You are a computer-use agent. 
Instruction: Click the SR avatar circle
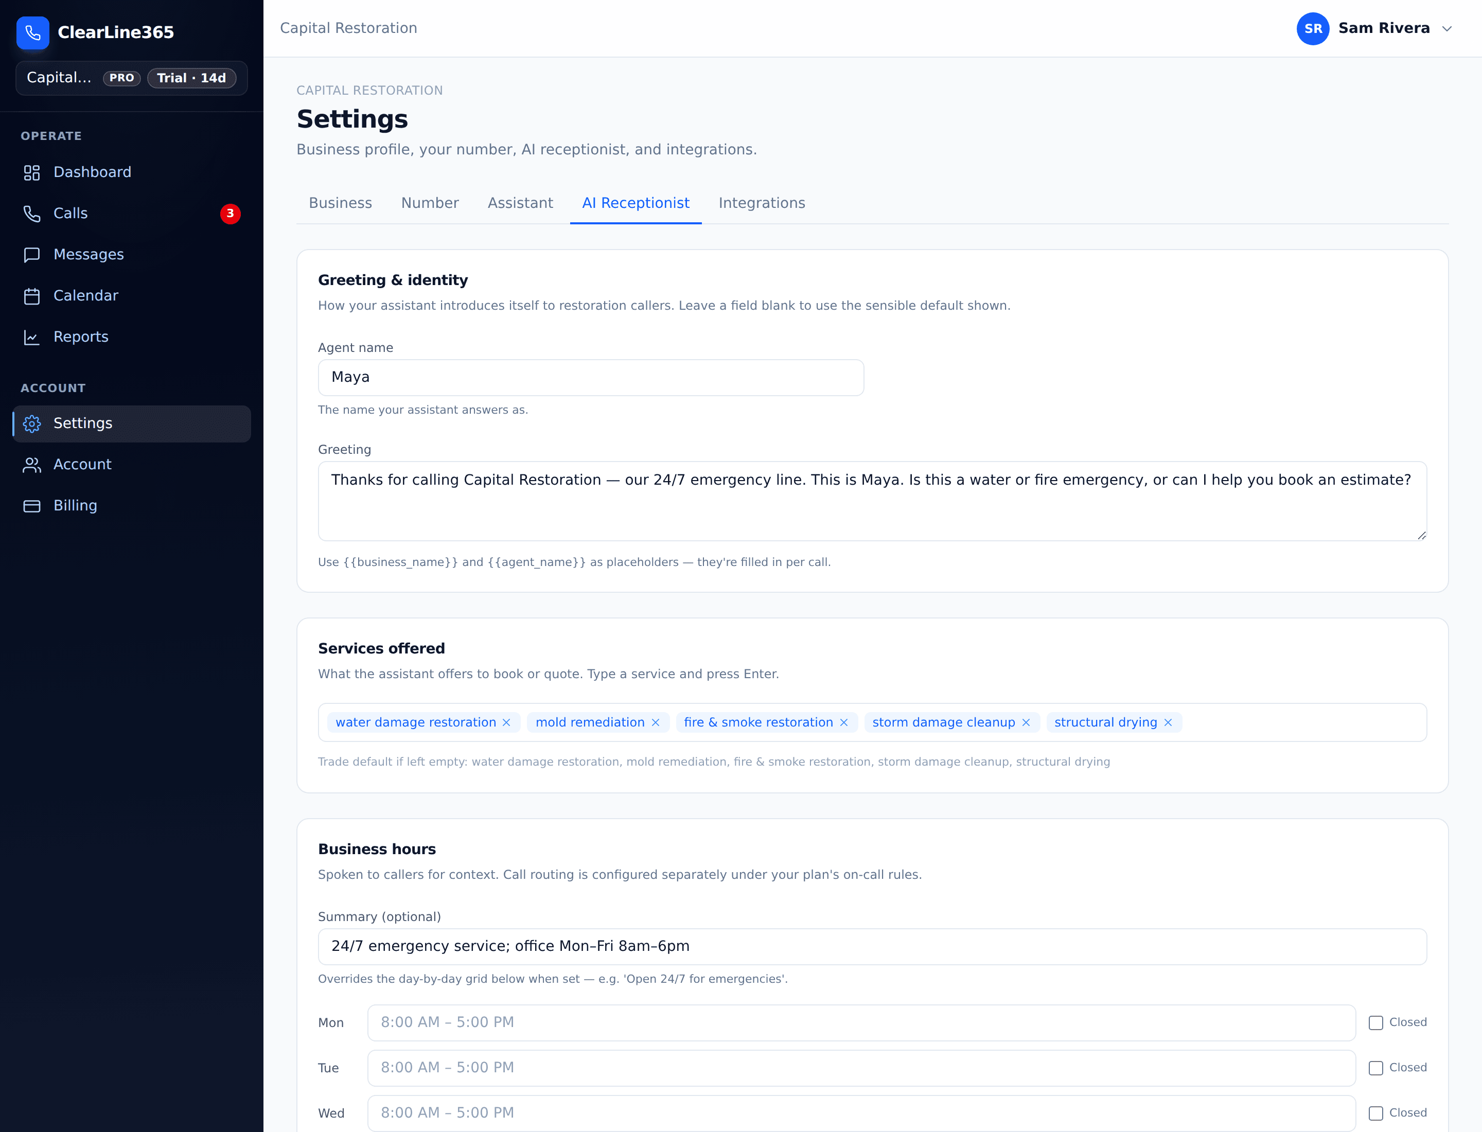1313,28
